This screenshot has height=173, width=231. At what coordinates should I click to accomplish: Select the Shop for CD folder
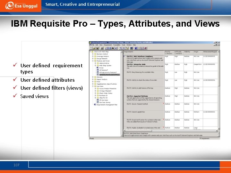tap(103, 98)
